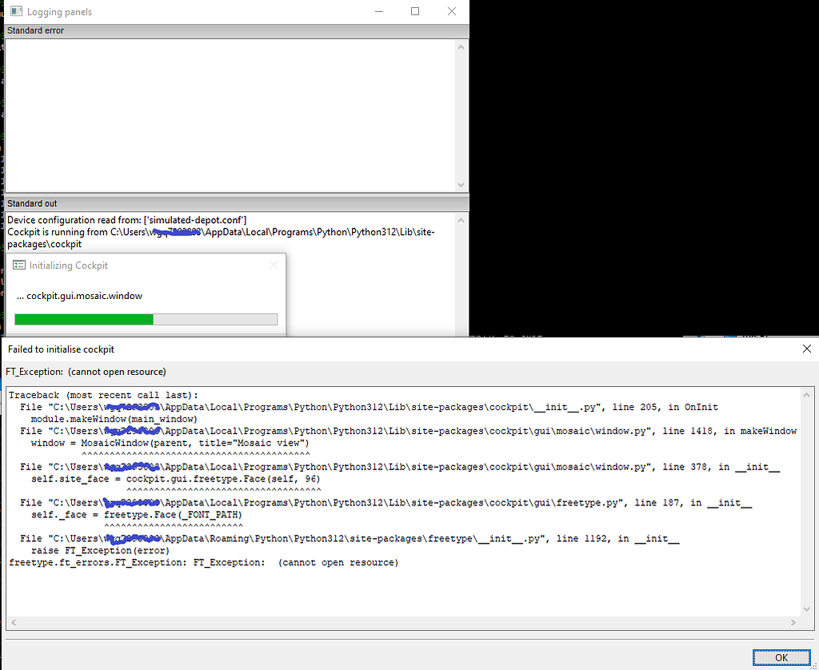Viewport: 819px width, 670px height.
Task: Click the left arrow of the horizontal scrollbar
Action: pyautogui.click(x=13, y=622)
